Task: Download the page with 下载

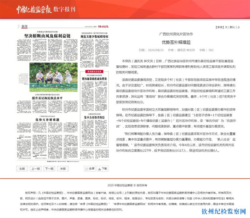Action: pos(103,169)
